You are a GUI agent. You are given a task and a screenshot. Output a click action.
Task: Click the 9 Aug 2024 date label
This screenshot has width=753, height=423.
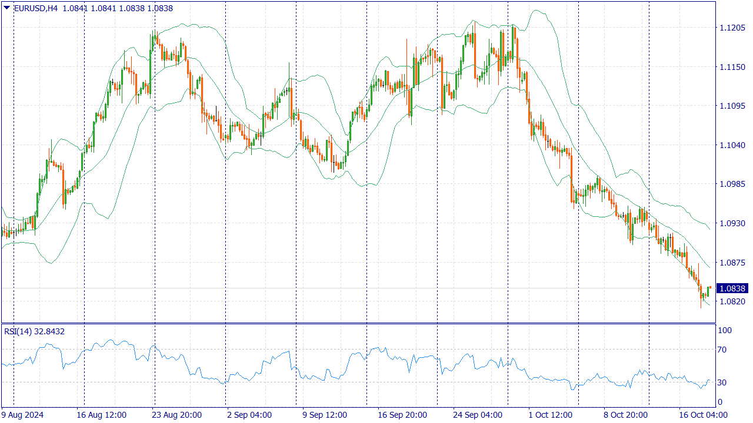pos(22,414)
